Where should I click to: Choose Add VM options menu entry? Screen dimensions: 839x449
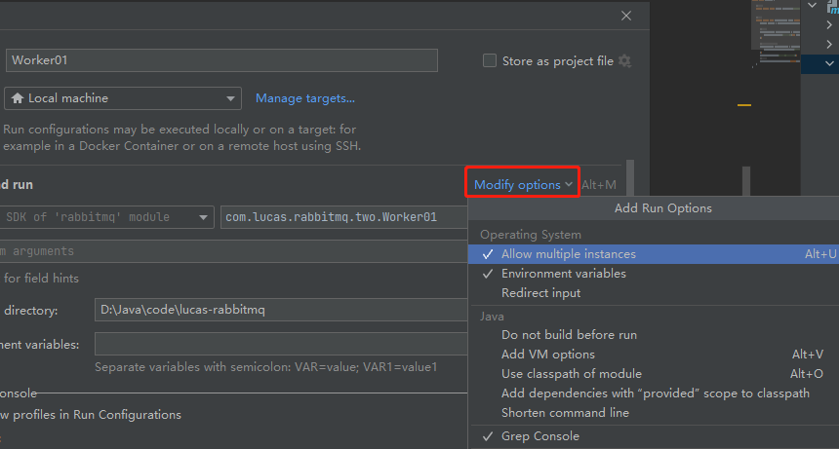(547, 355)
